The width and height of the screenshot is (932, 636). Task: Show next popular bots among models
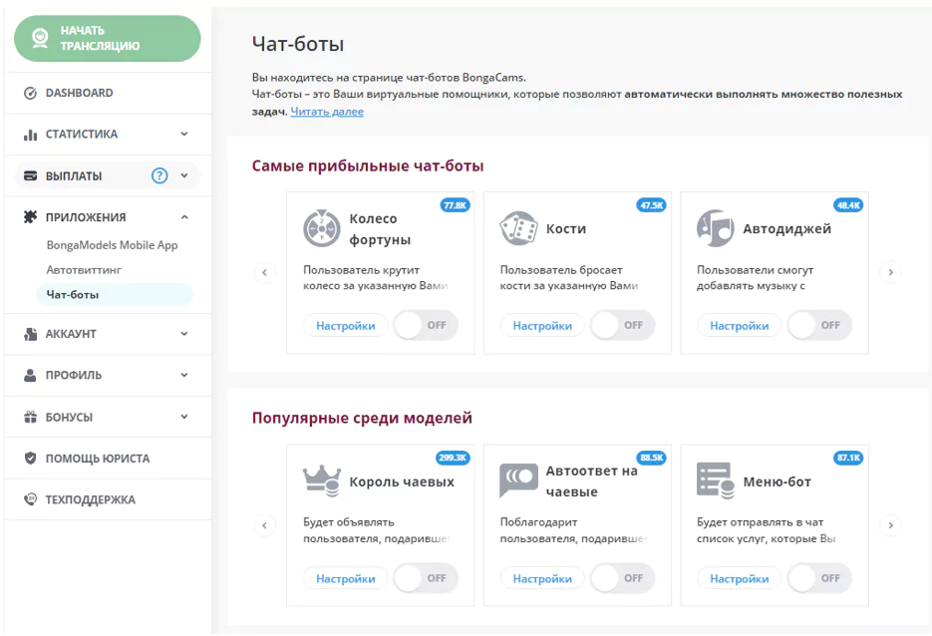click(x=890, y=525)
